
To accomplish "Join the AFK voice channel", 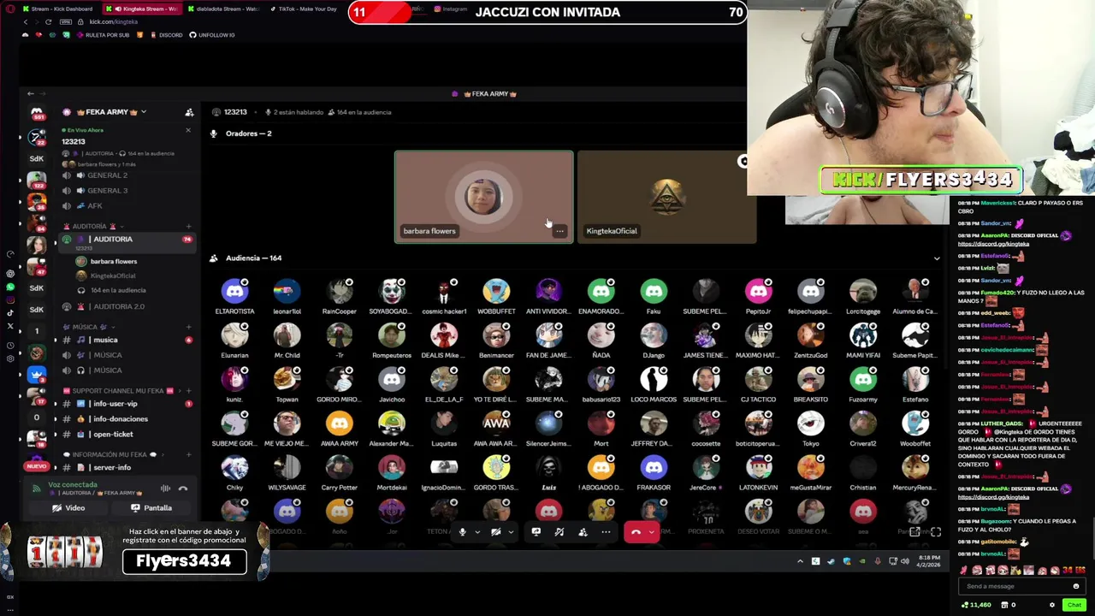I will coord(94,206).
